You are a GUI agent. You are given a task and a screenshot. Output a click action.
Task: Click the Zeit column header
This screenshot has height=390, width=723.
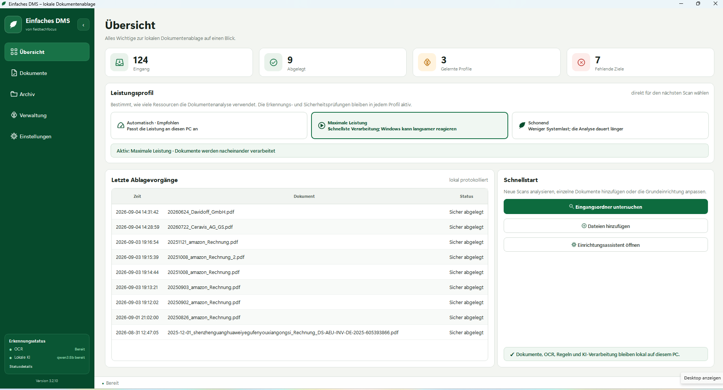[x=137, y=196]
